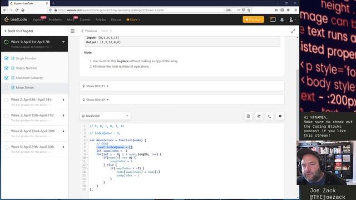
Task: Open the editor console terminal icon
Action: [x=269, y=116]
